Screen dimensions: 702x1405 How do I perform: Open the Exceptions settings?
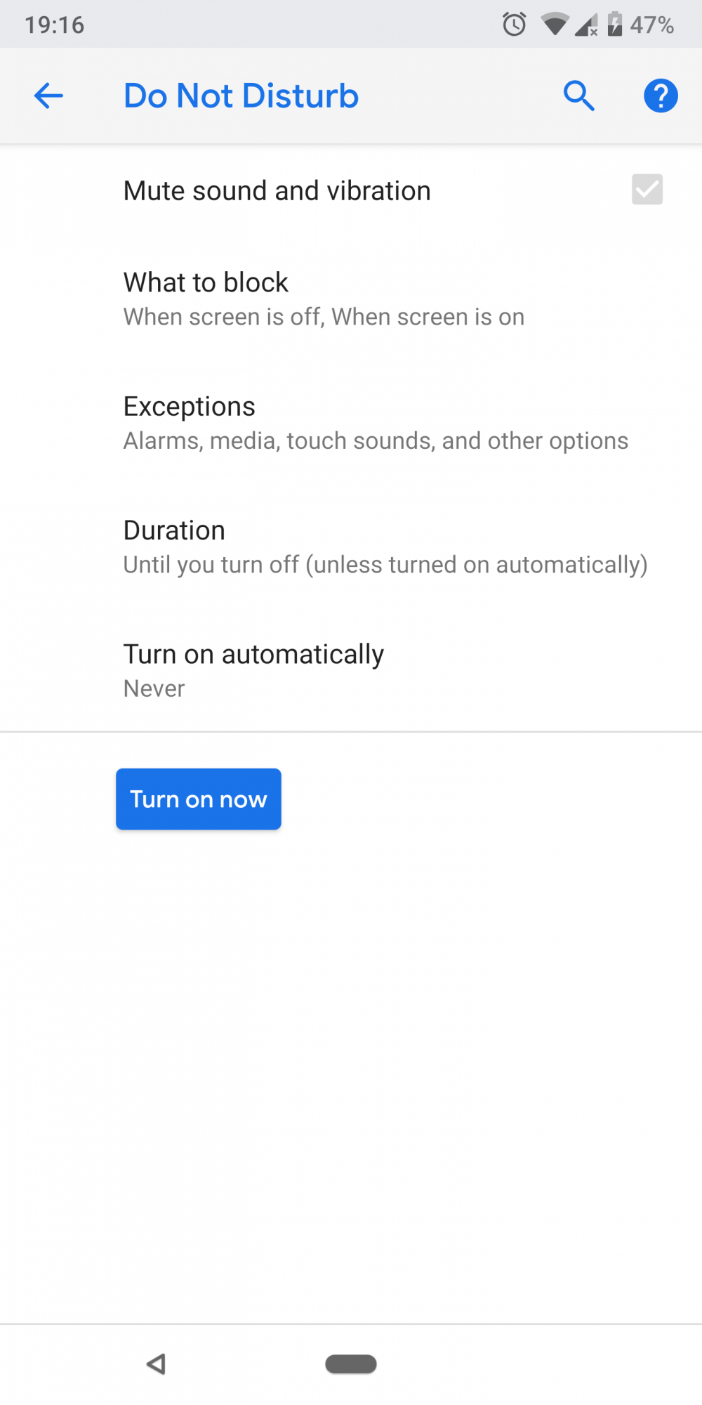coord(351,422)
